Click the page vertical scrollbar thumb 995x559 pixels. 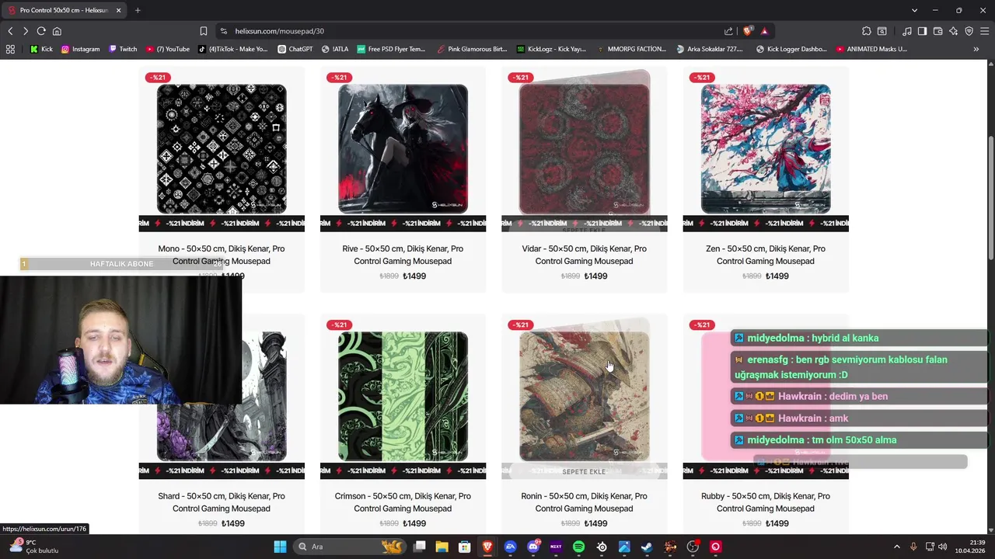click(990, 198)
